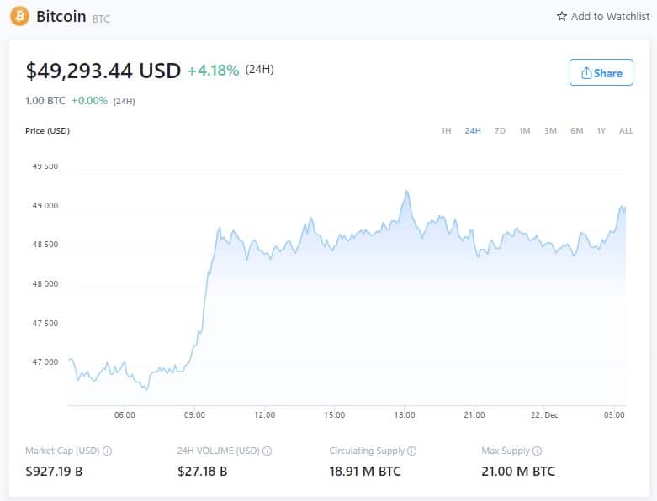Click the 12:00 time label
The image size is (657, 501).
pos(265,414)
